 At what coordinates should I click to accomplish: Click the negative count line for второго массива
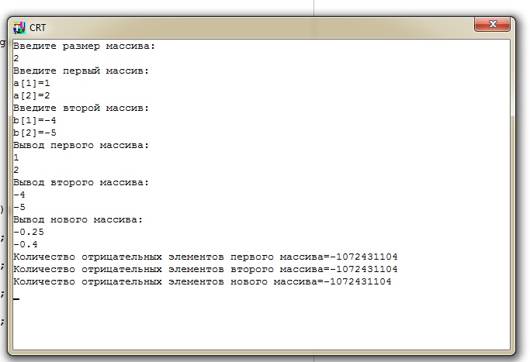(x=205, y=269)
